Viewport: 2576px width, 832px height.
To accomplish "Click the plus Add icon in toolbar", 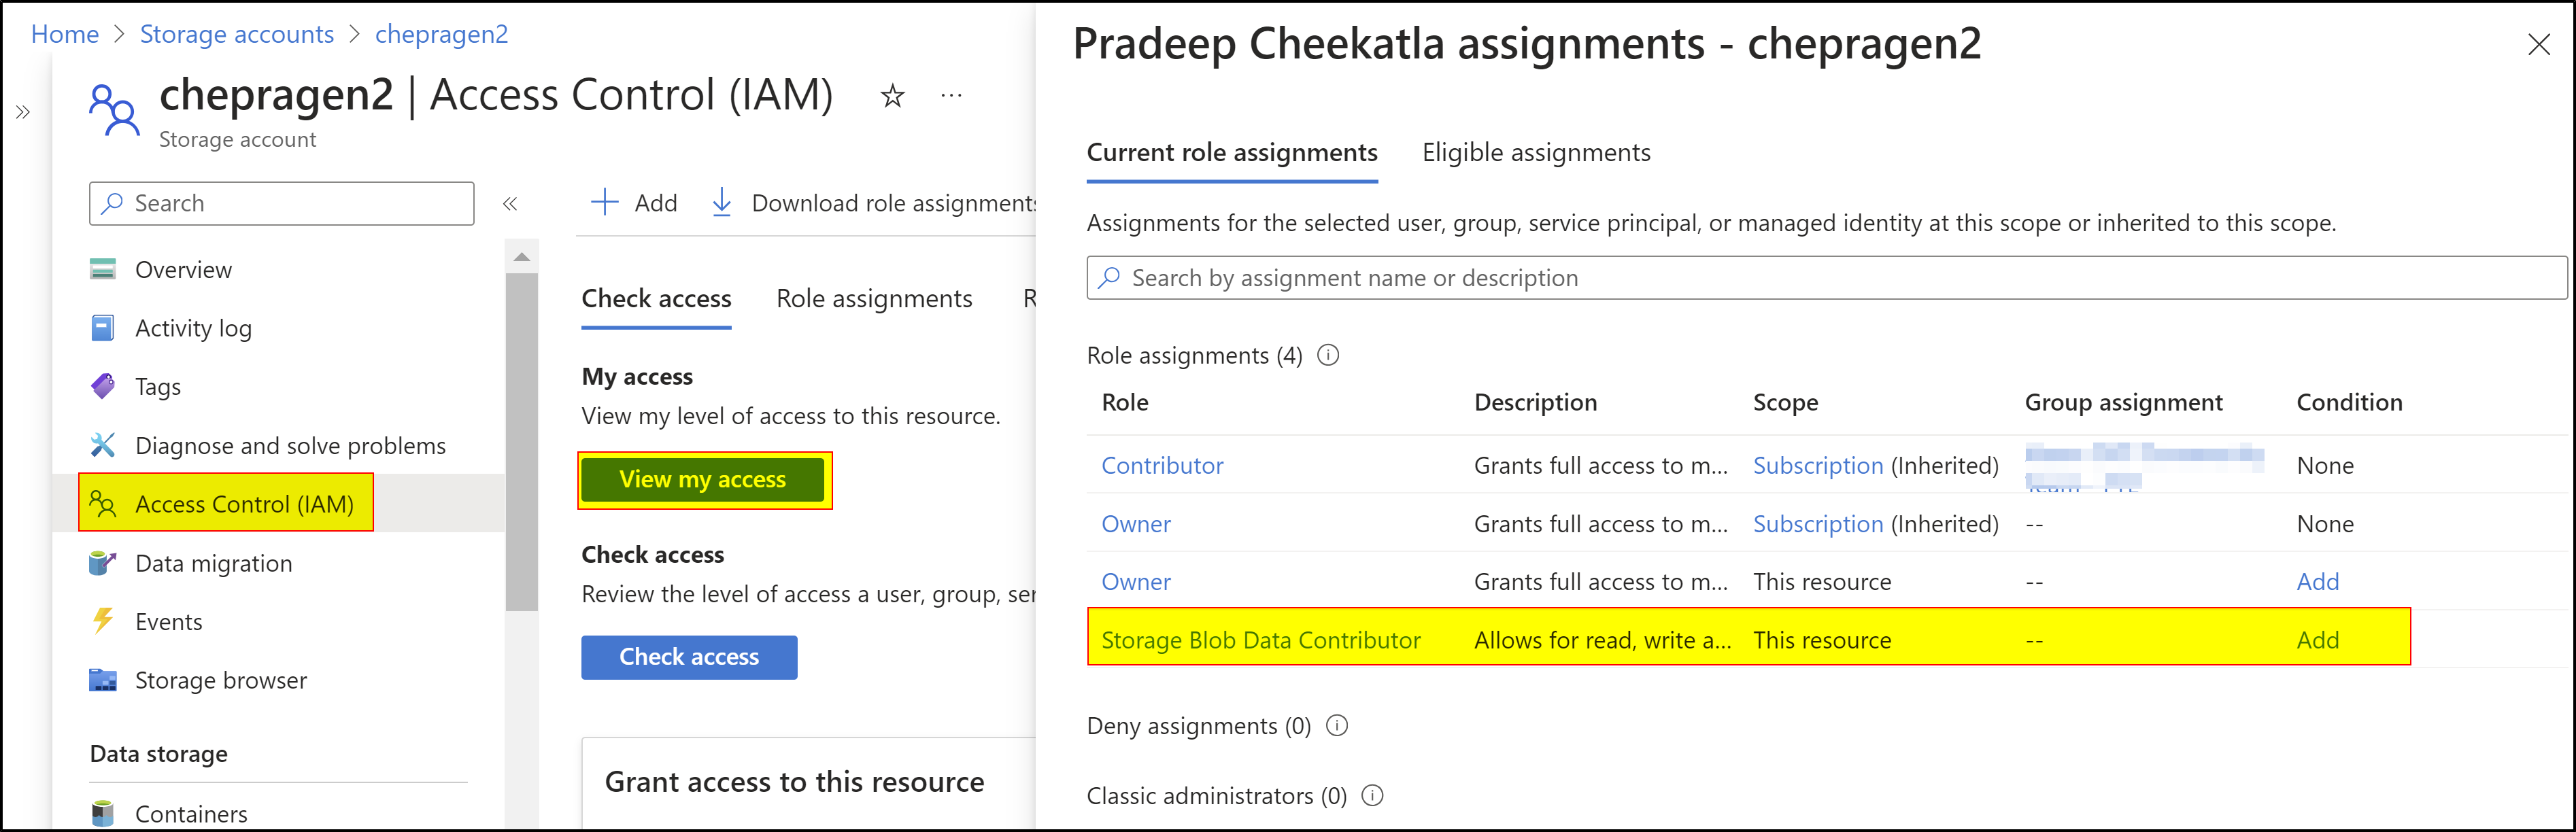I will point(604,202).
